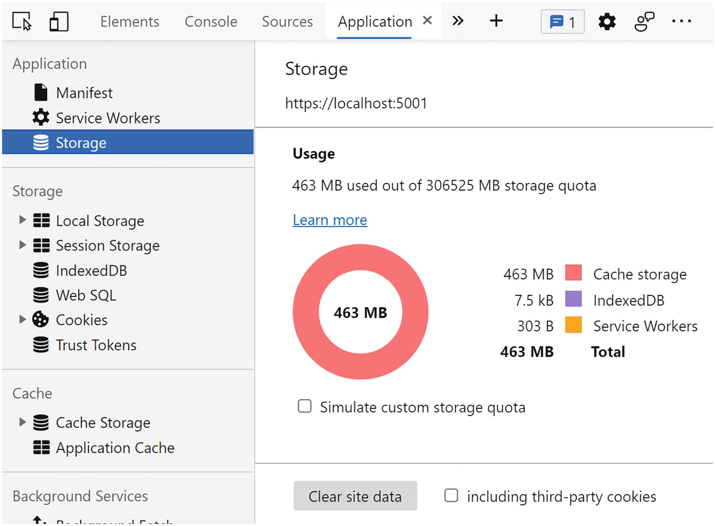Enable Simulate custom storage quota
Screen dimensions: 715x526
305,406
